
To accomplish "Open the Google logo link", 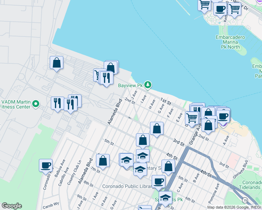I will [x=12, y=206].
